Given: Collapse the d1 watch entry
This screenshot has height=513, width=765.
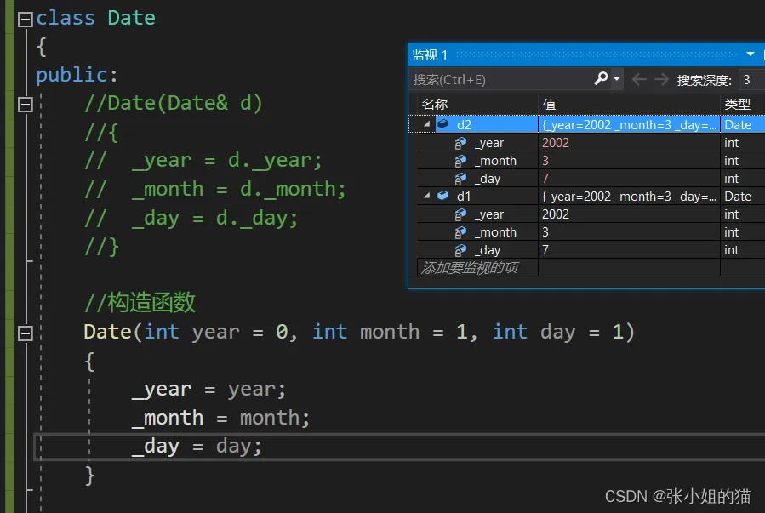Looking at the screenshot, I should (x=427, y=196).
